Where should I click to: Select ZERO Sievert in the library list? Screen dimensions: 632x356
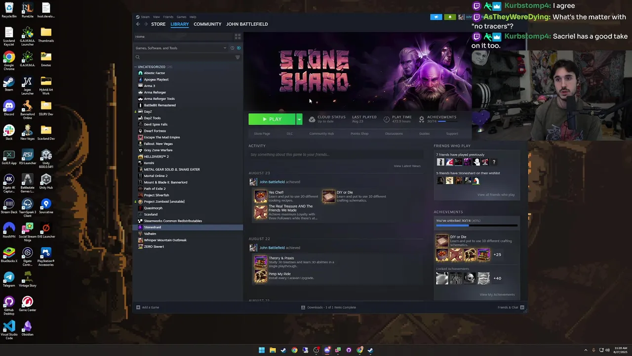tap(154, 247)
